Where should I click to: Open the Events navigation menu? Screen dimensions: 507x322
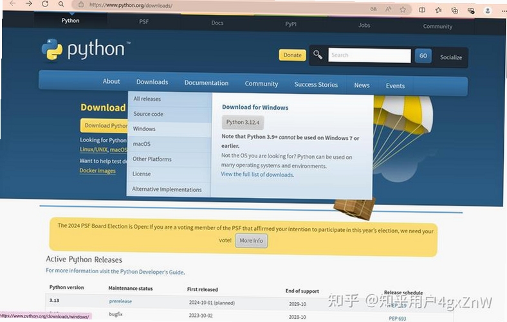(395, 86)
